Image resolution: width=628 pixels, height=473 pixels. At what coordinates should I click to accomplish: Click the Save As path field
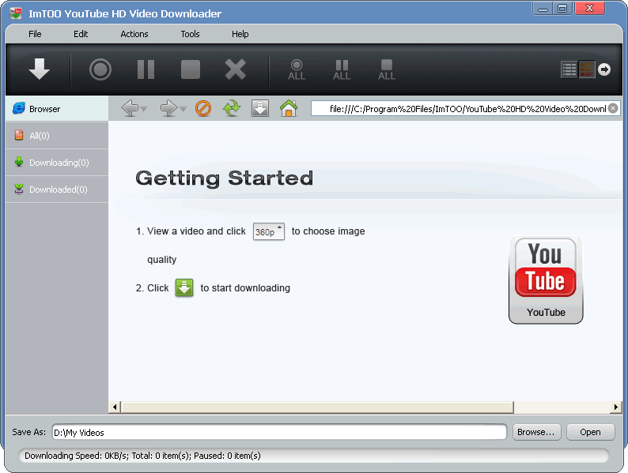tap(279, 432)
